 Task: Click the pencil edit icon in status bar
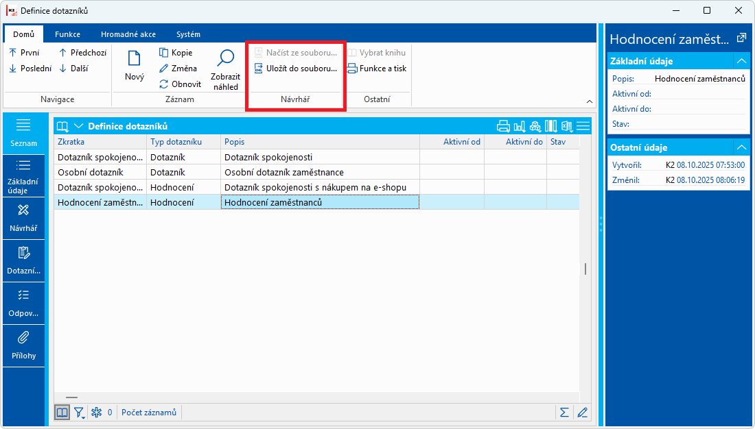coord(583,412)
